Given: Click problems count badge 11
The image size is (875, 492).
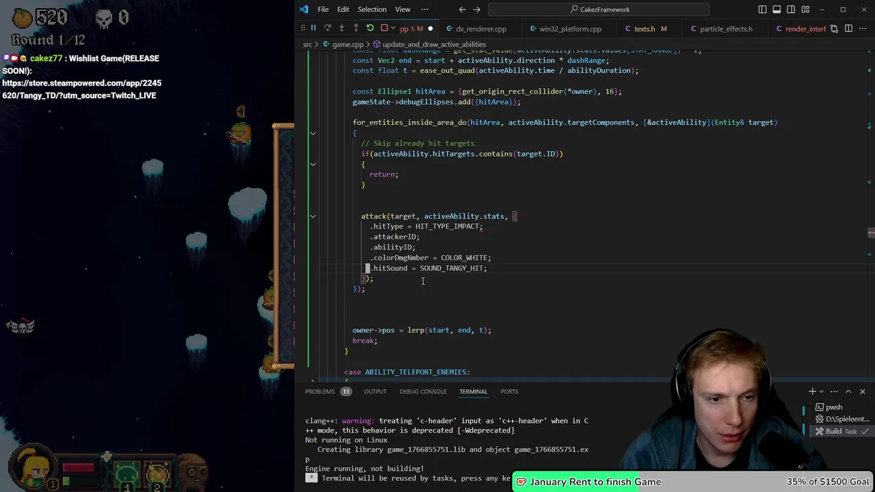Looking at the screenshot, I should (x=346, y=392).
